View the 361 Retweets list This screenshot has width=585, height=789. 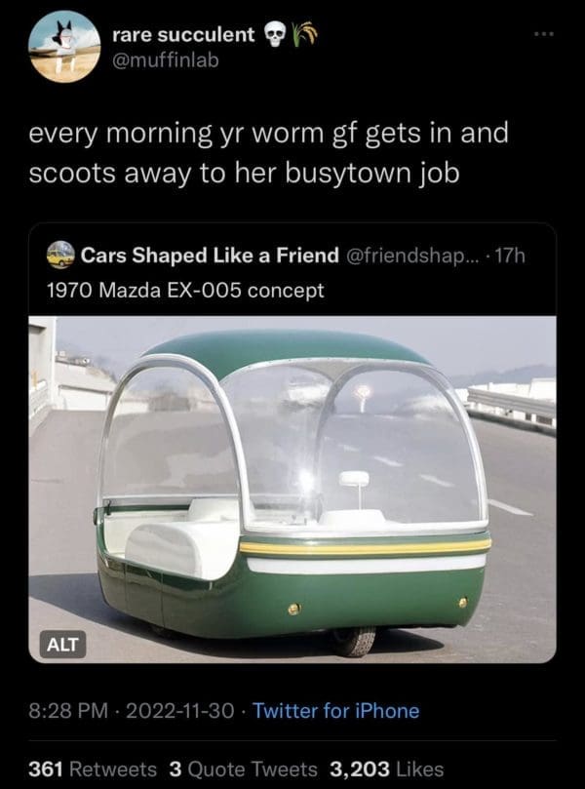coord(93,769)
